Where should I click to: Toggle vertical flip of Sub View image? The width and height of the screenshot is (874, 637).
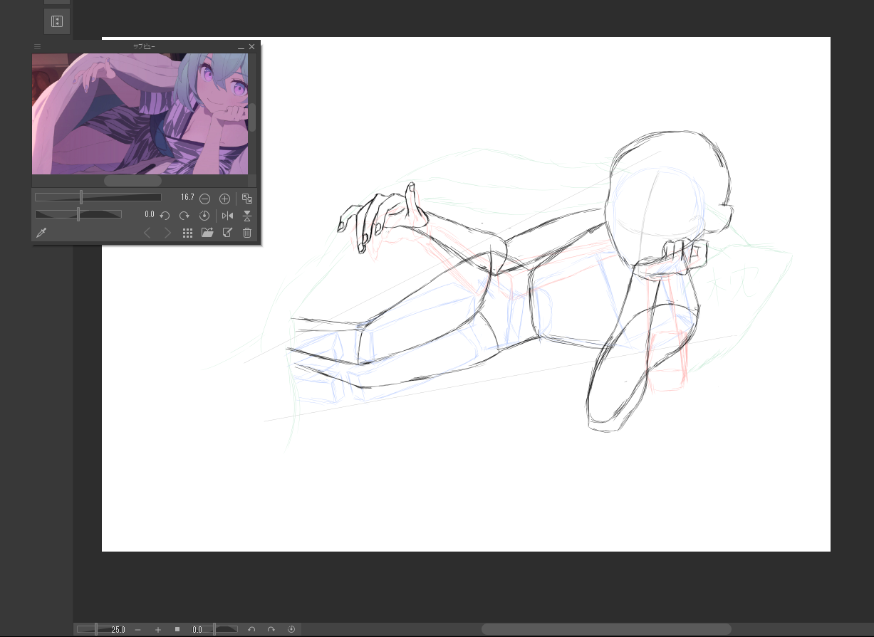click(x=247, y=215)
